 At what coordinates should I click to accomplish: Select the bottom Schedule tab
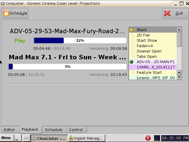[x=54, y=130]
